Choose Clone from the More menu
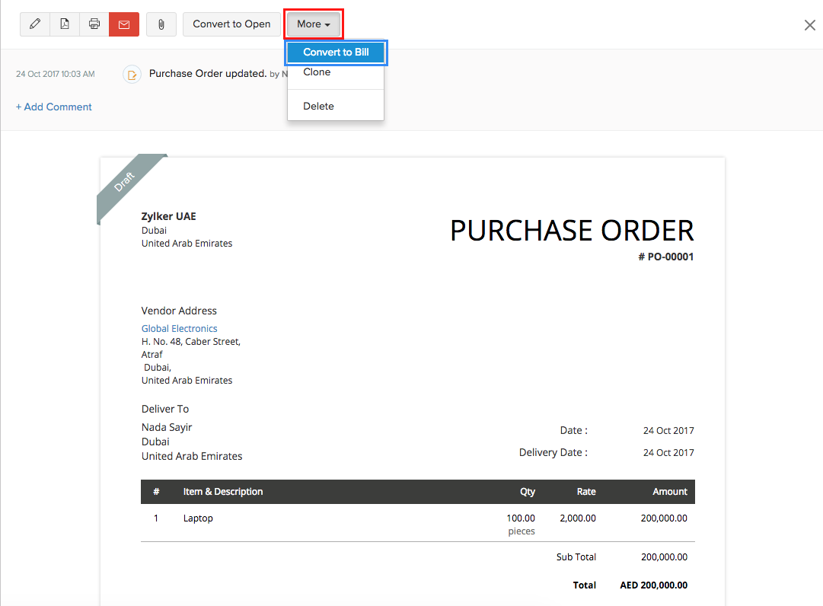This screenshot has height=606, width=823. click(317, 72)
